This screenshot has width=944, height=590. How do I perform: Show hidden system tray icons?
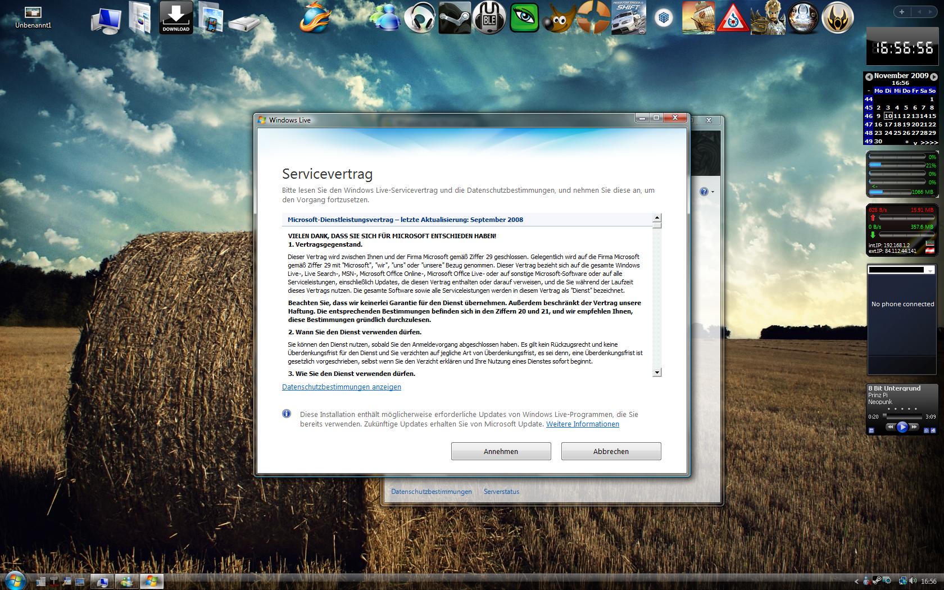tap(857, 582)
